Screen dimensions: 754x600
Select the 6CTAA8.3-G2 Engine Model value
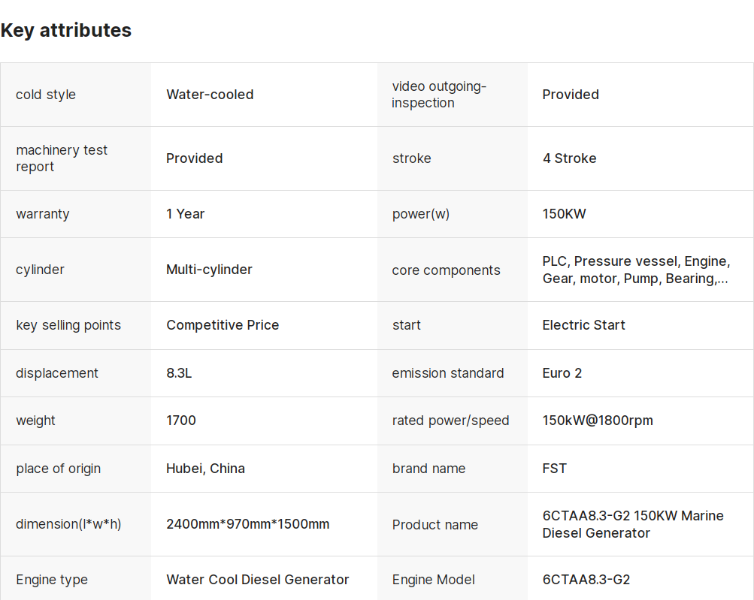point(586,580)
